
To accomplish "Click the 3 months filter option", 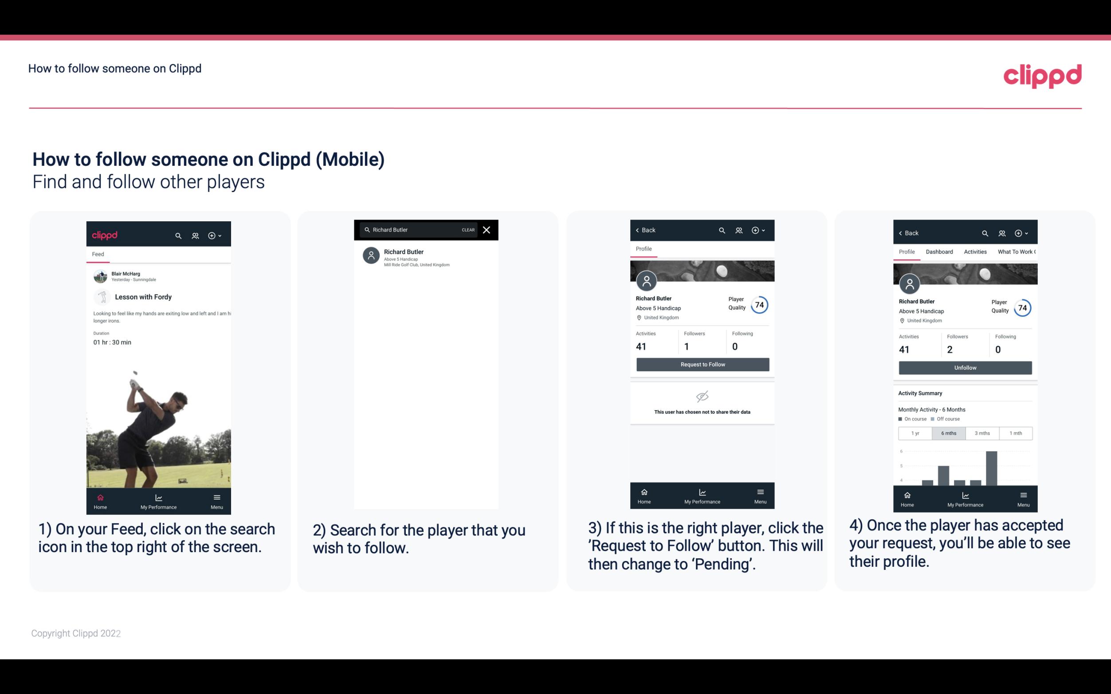I will [x=981, y=433].
